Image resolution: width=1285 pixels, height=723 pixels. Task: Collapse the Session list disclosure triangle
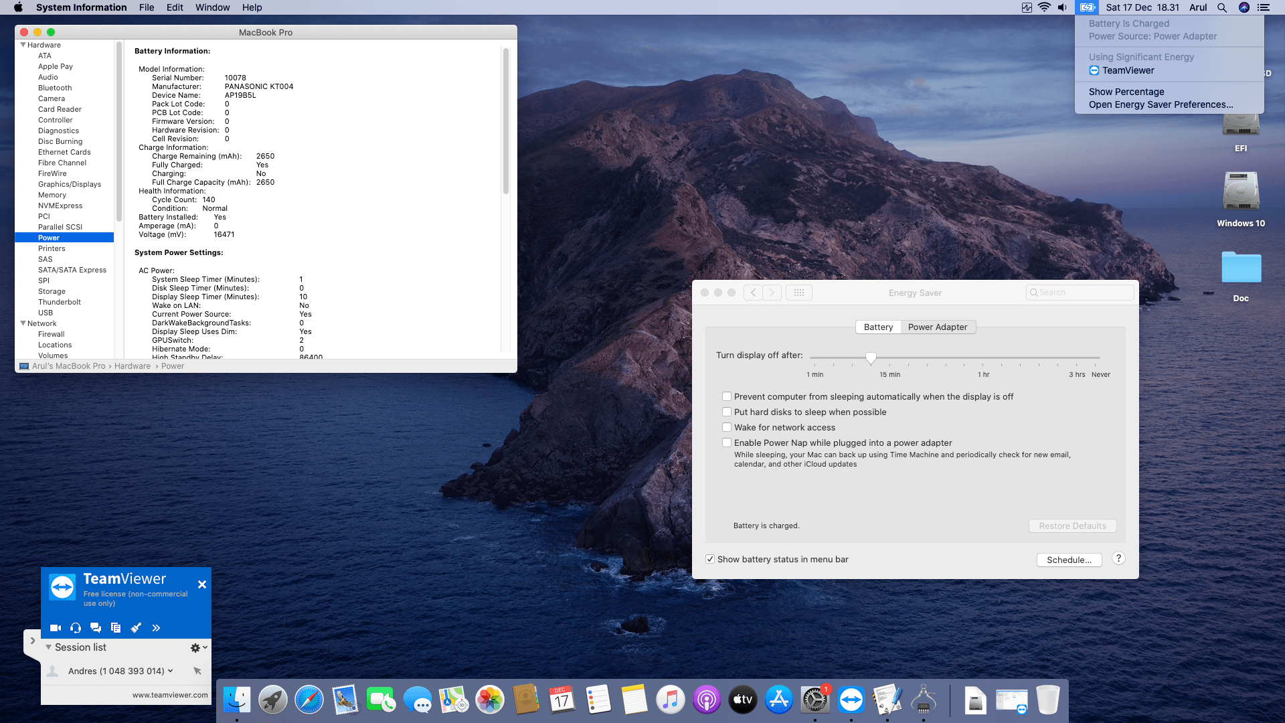pyautogui.click(x=48, y=647)
